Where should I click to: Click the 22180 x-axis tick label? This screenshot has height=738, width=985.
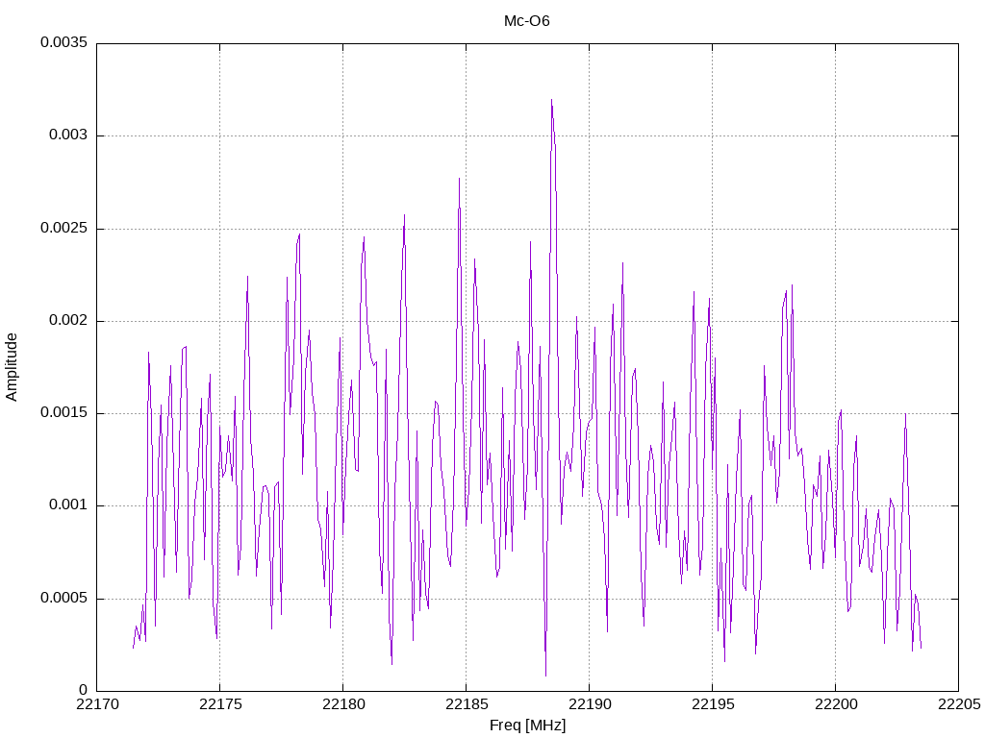click(343, 704)
